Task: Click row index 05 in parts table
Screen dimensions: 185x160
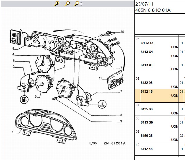Action: (x=137, y=39)
